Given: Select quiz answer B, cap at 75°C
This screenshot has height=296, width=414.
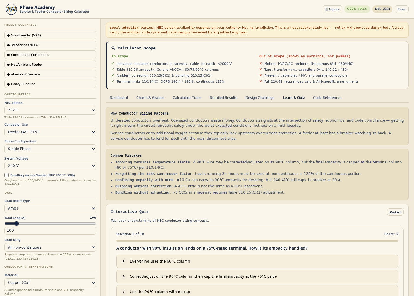Looking at the screenshot, I should (x=257, y=276).
